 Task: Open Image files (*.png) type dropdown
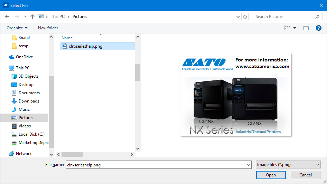(x=288, y=165)
